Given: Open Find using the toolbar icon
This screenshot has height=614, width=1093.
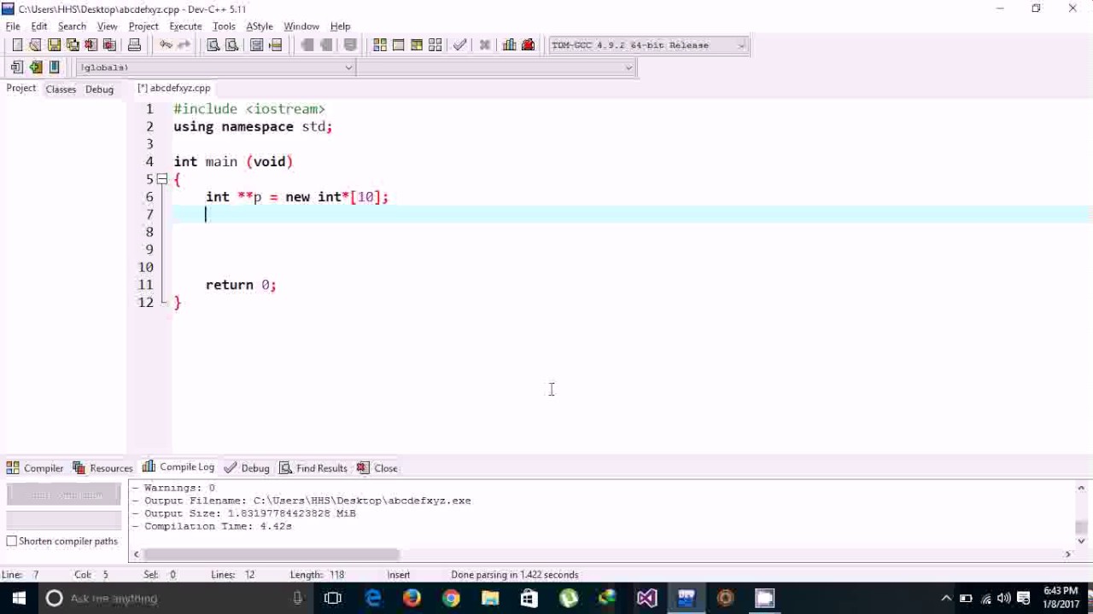Looking at the screenshot, I should pos(213,45).
